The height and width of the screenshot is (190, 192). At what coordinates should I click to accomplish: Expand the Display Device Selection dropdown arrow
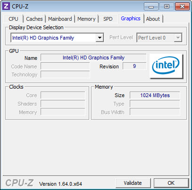pos(100,38)
